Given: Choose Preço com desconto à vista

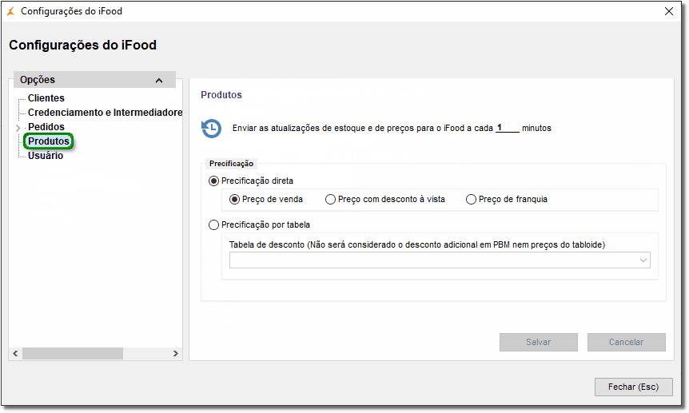Looking at the screenshot, I should click(331, 200).
